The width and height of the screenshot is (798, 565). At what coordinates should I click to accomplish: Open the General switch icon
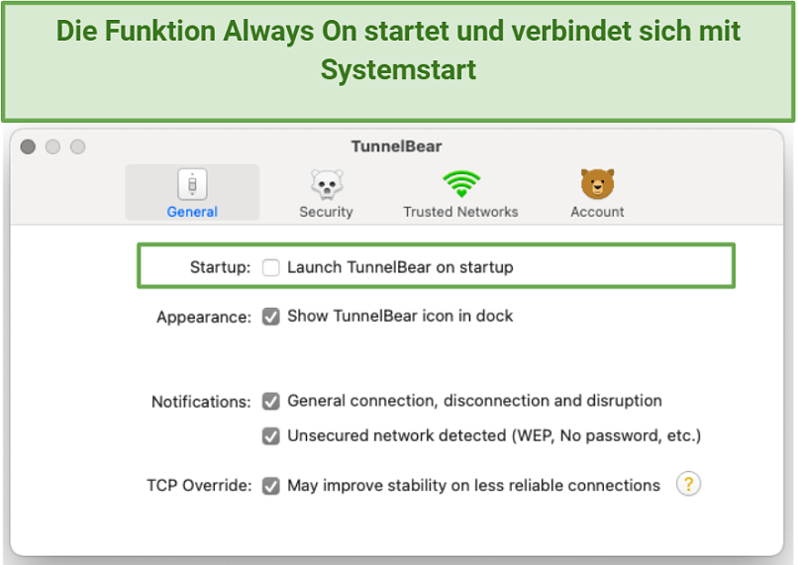click(x=192, y=184)
